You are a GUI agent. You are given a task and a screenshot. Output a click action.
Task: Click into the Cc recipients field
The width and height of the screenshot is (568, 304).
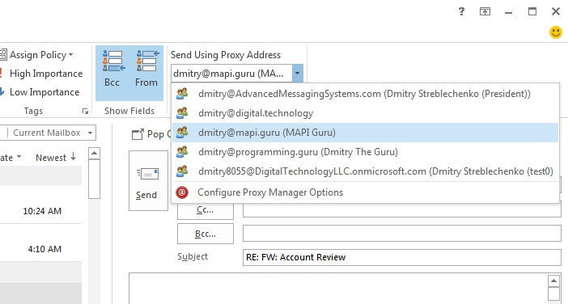tap(402, 210)
